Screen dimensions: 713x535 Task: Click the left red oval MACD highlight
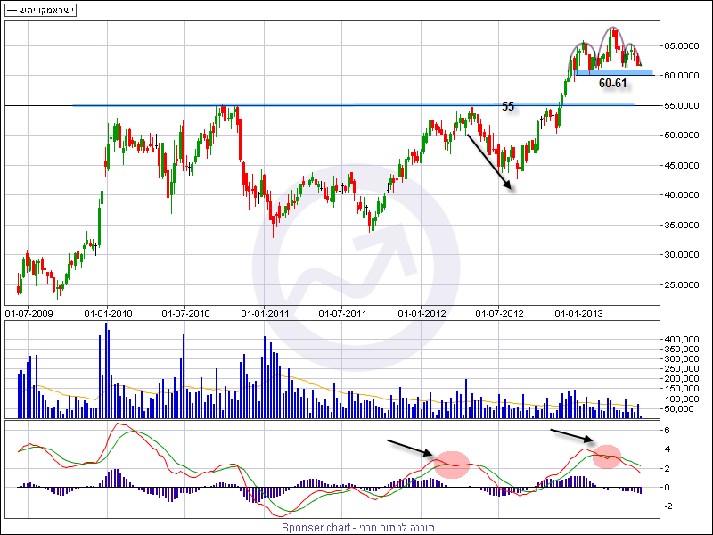click(455, 464)
